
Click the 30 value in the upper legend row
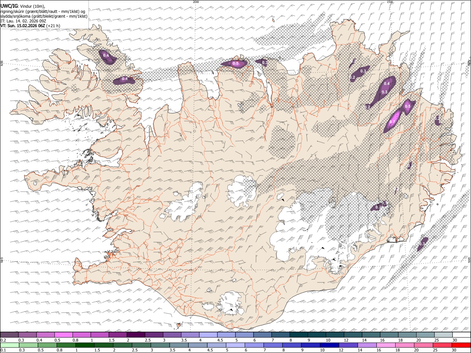(455, 340)
